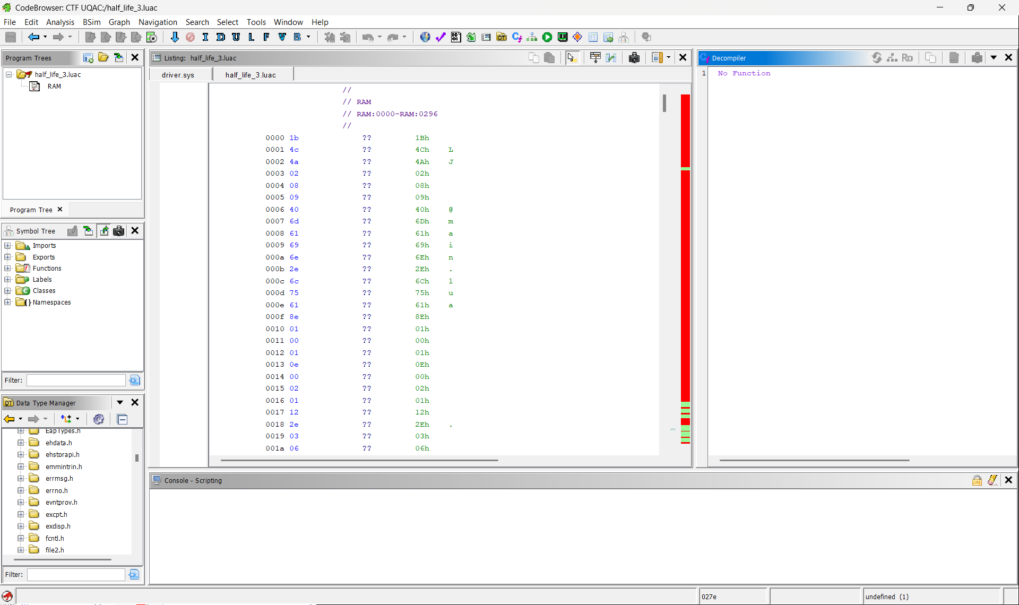Select the Exports node in Symbol Tree
Screen dimensions: 1019x605
point(44,257)
